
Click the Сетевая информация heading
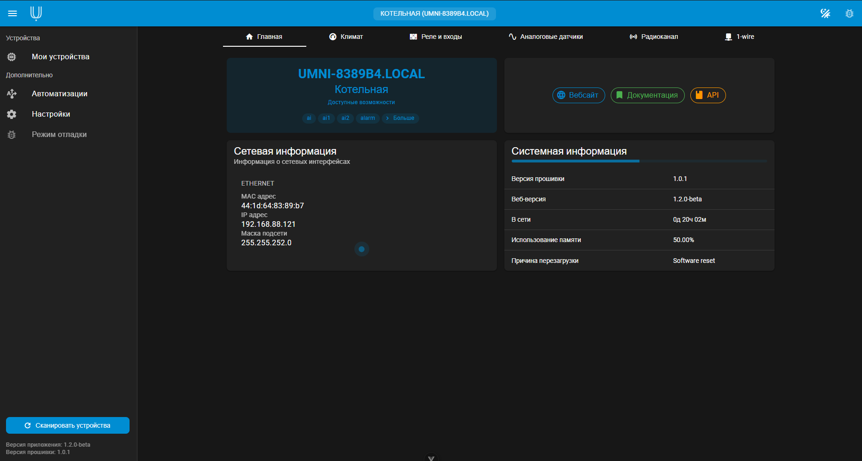285,151
